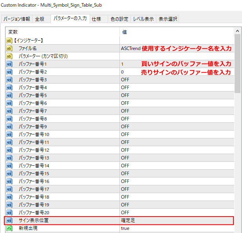Select the サイン表示位置 label
Screen dimensions: 242x233
(x=34, y=220)
